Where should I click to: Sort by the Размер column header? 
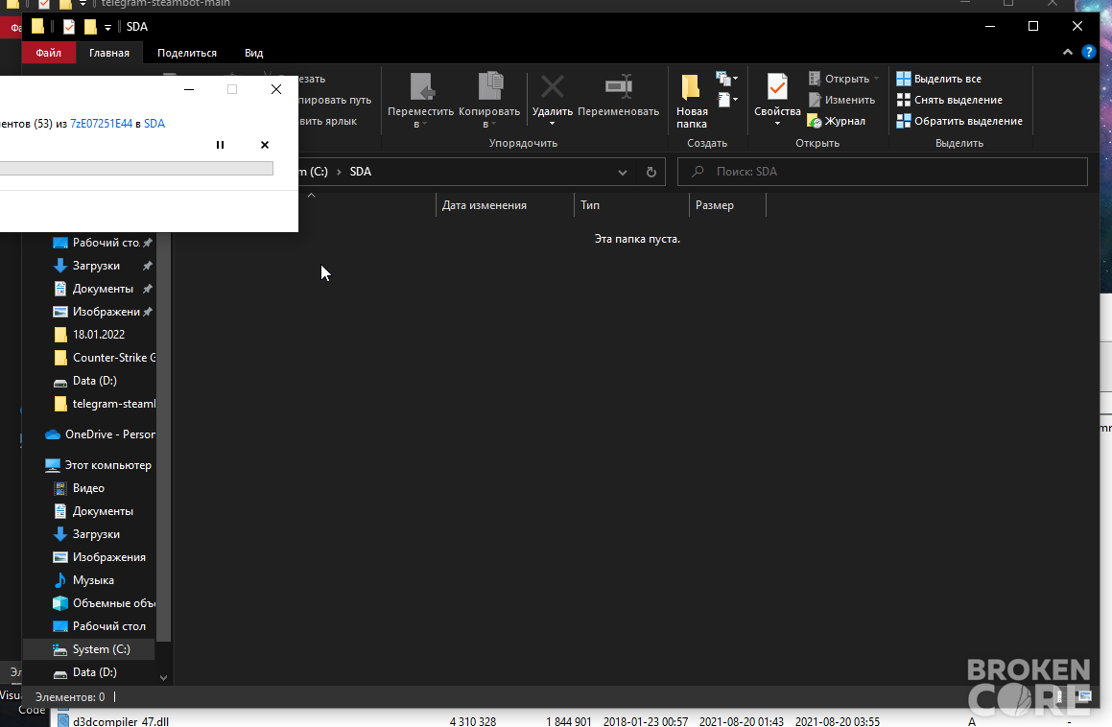tap(727, 205)
